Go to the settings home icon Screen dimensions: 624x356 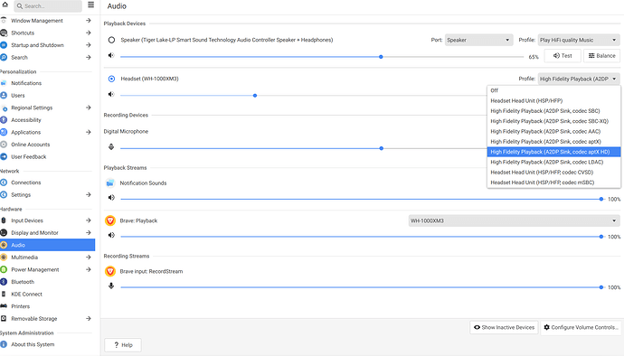(5, 5)
